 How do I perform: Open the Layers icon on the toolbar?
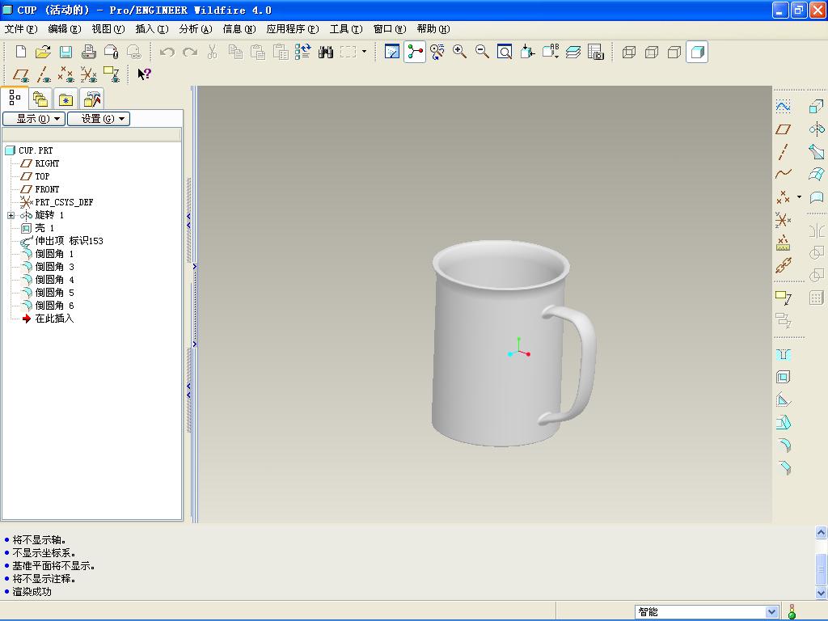574,52
